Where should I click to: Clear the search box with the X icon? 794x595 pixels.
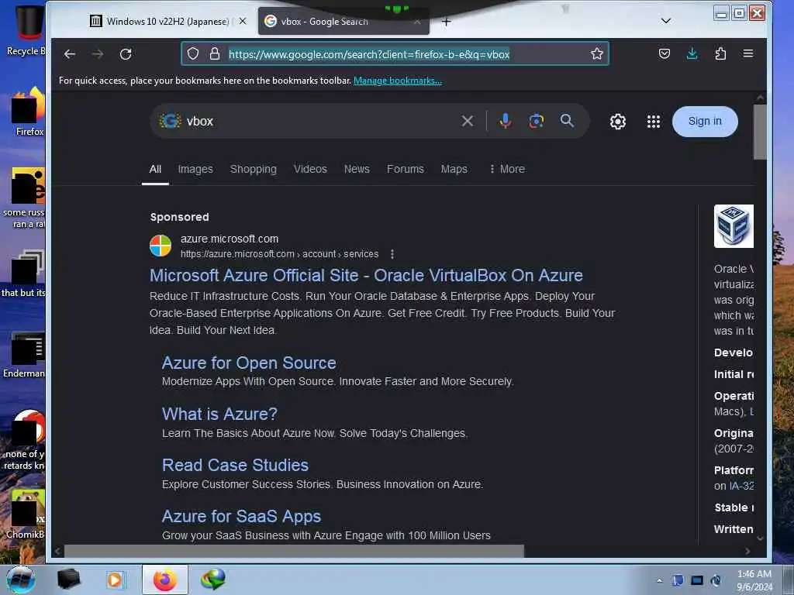[468, 121]
